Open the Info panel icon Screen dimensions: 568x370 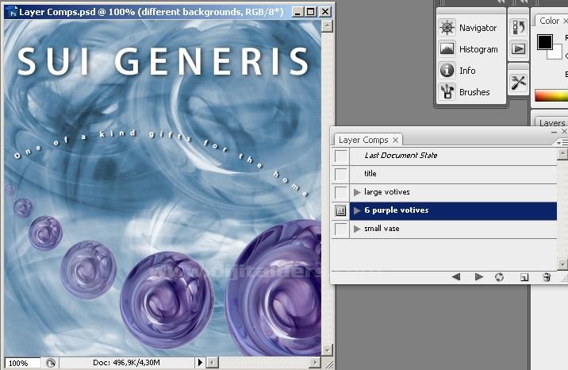pyautogui.click(x=447, y=71)
